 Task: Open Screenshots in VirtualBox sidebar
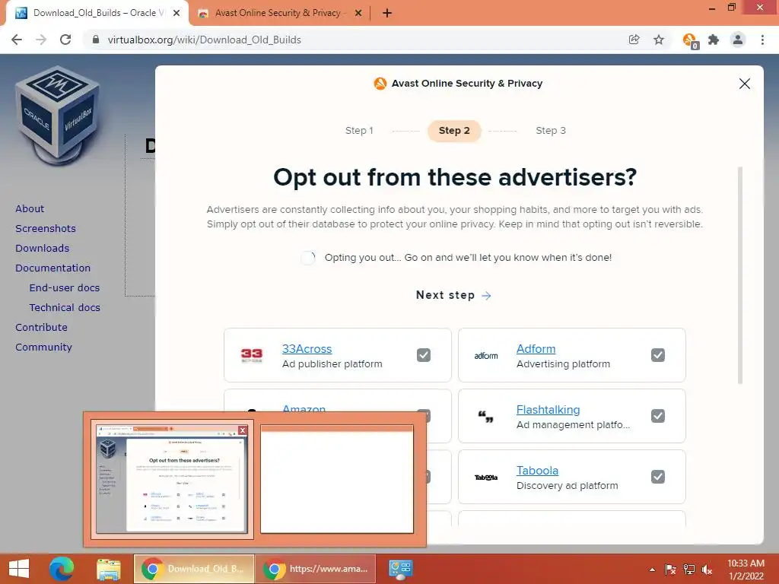tap(46, 228)
